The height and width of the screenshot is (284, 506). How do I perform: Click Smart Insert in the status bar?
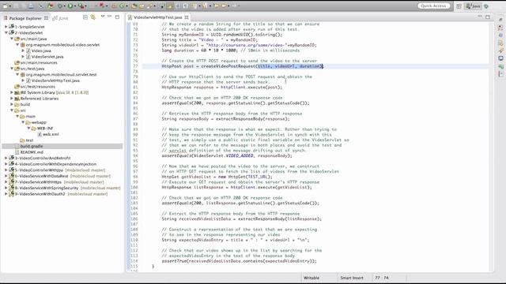tap(351, 278)
